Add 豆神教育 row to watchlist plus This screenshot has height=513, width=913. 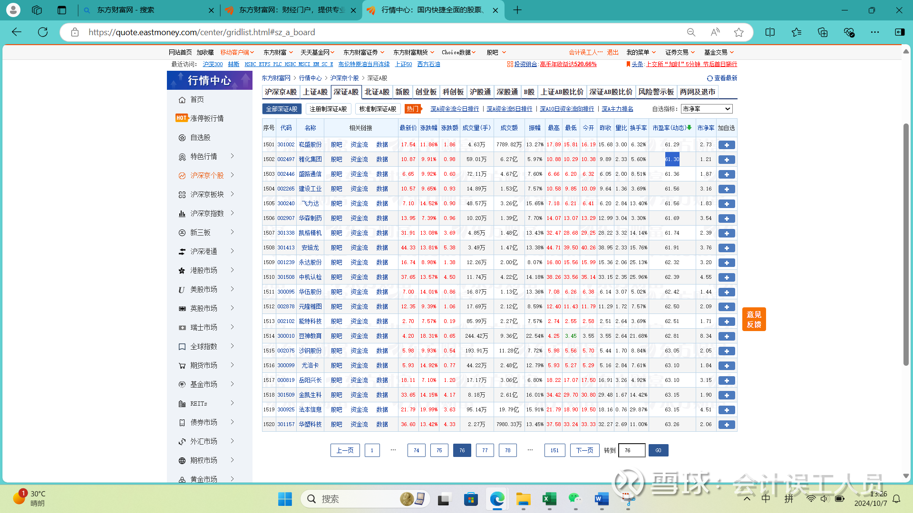(x=727, y=336)
